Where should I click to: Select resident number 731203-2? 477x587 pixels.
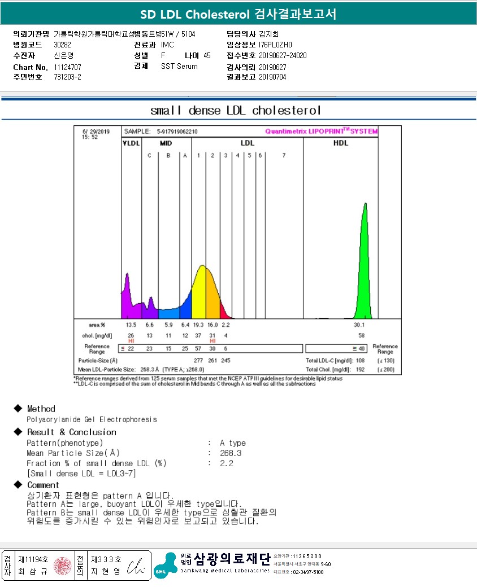click(x=67, y=77)
